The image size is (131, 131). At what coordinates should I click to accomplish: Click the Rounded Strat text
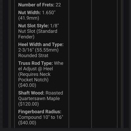tap(33, 56)
